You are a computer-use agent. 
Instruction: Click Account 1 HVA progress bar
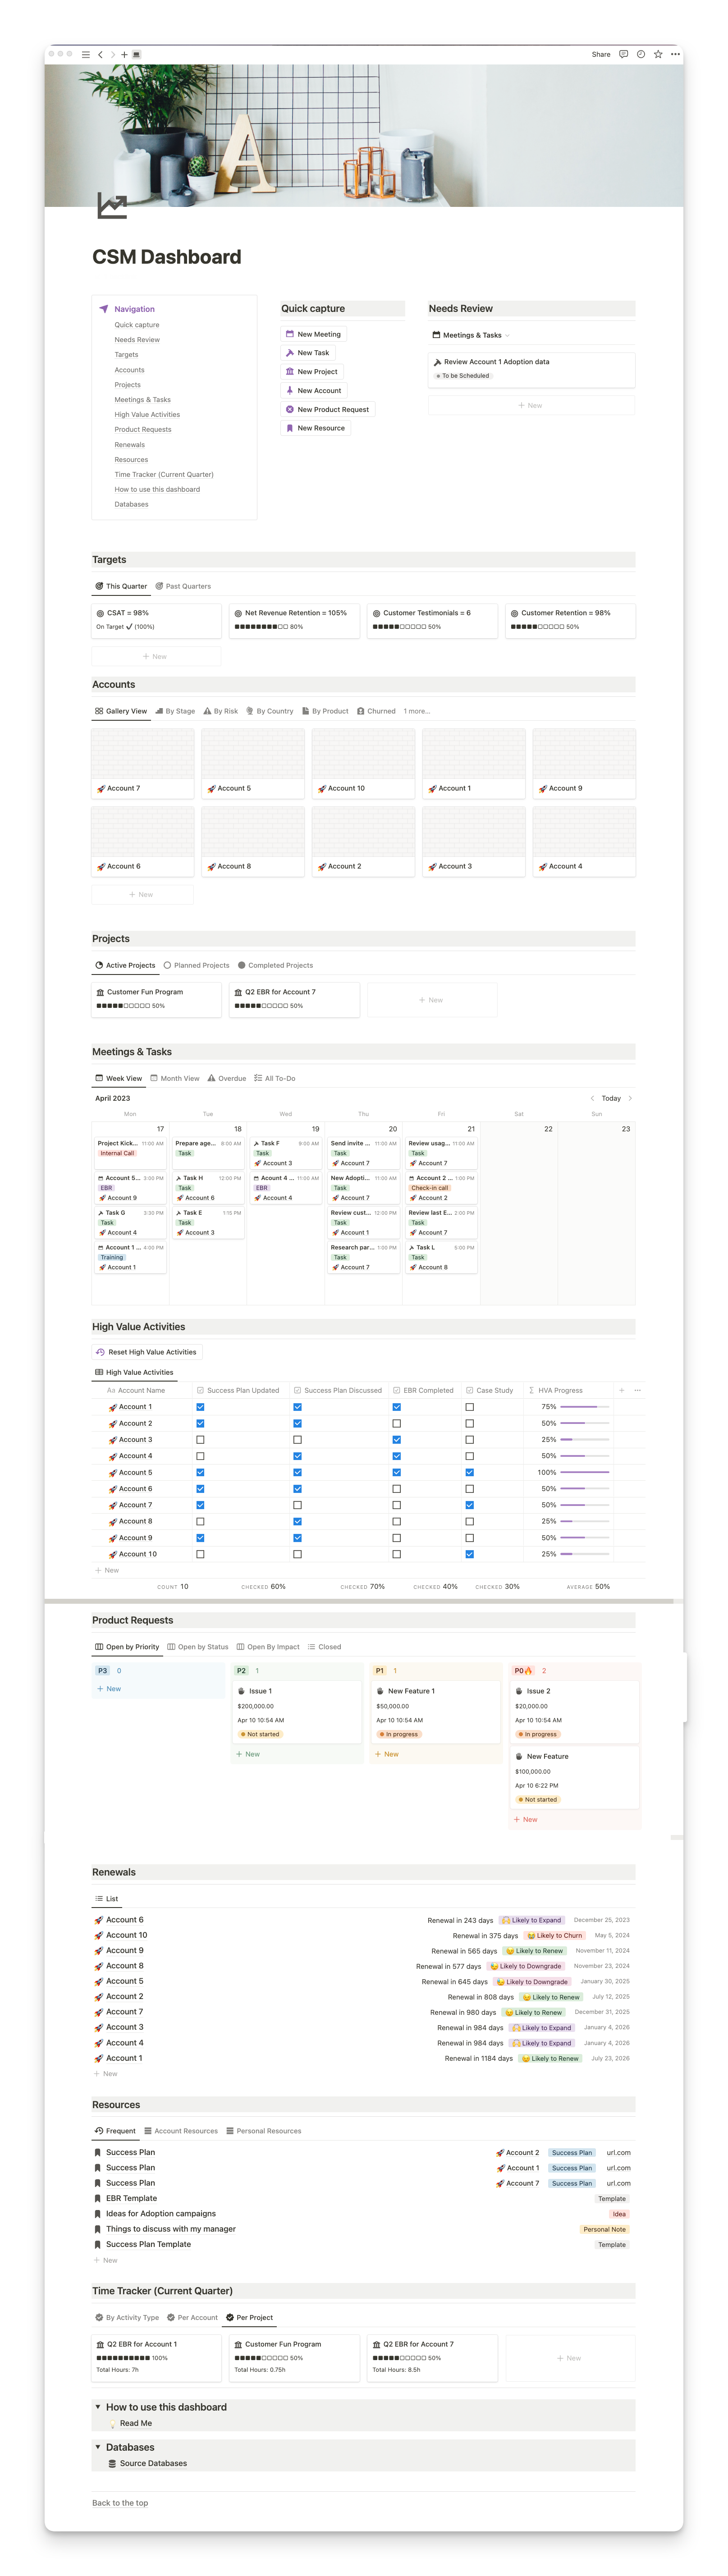point(585,1407)
